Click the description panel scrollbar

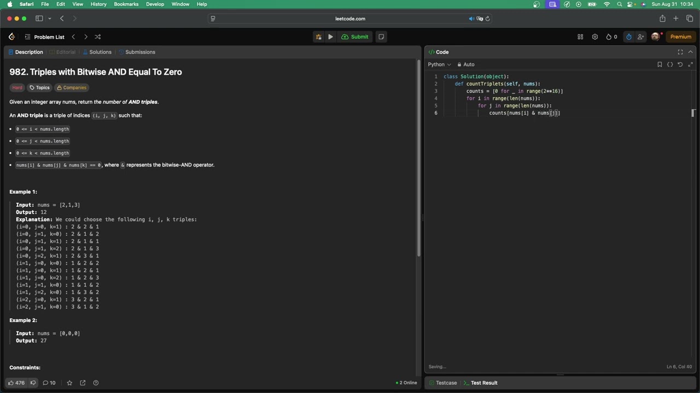click(419, 157)
